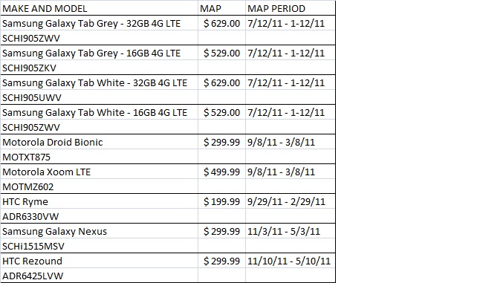
Task: Select the Motorola Droid Bionic cell
Action: point(99,142)
